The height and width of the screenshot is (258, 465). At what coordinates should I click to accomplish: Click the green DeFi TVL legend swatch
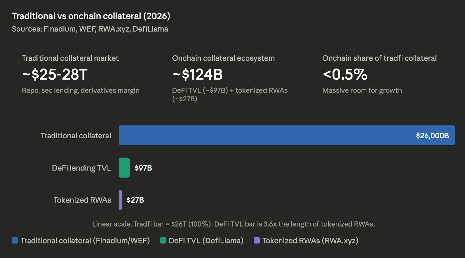163,241
